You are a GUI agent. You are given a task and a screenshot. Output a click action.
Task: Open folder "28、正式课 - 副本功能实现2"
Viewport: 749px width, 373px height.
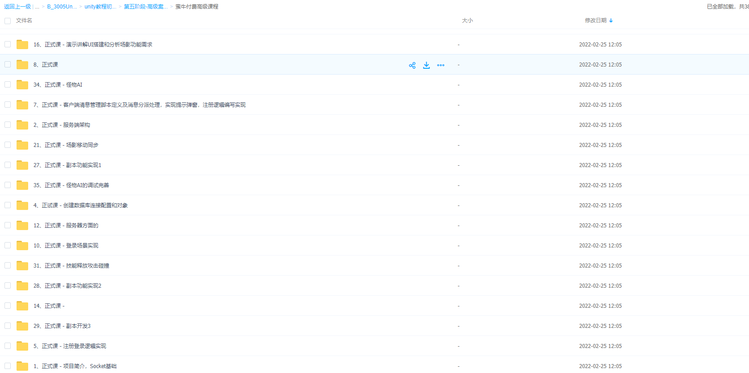click(68, 286)
